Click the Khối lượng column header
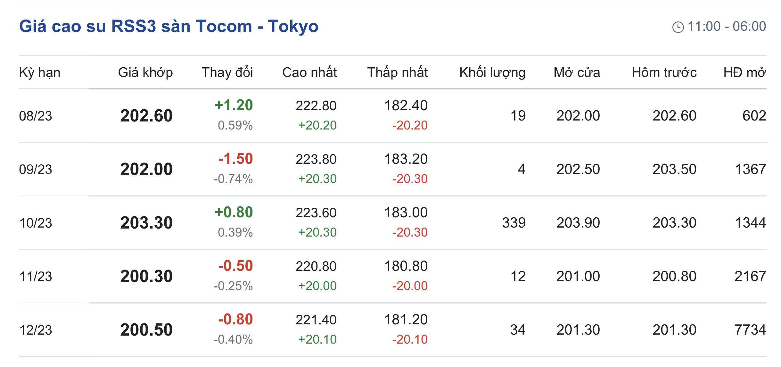This screenshot has width=781, height=367. coord(492,72)
